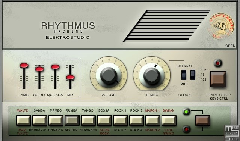This screenshot has height=141, width=240.
Task: Click the red LED above START / STOP
Action: (218, 63)
